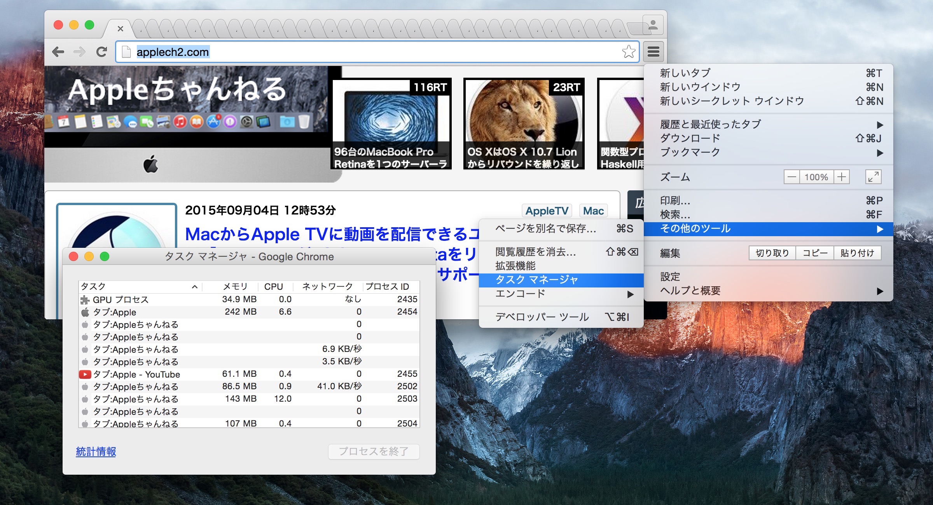Increase zoom with the plus button

(842, 177)
